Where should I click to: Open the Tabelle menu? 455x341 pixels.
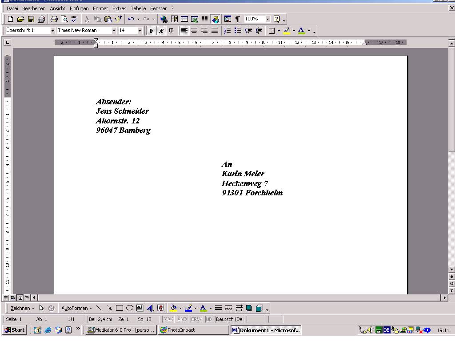coord(138,9)
